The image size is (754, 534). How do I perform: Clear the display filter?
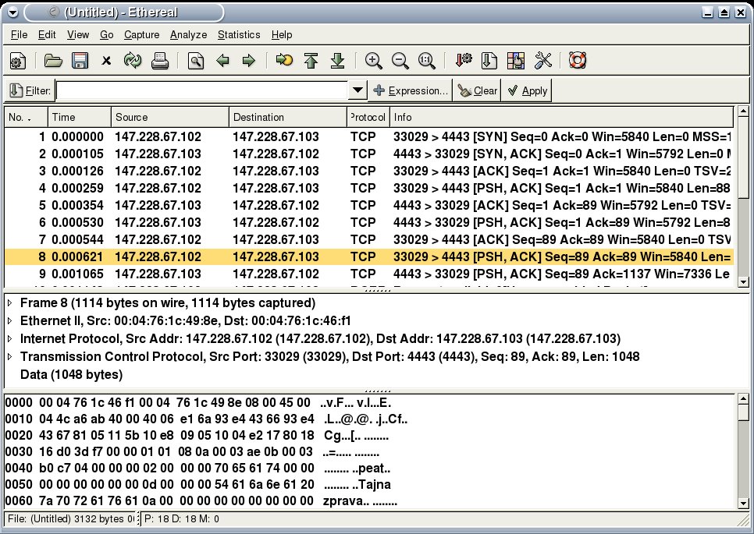coord(477,90)
